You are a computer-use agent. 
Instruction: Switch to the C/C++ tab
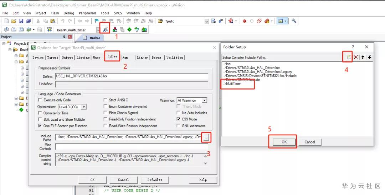click(112, 57)
